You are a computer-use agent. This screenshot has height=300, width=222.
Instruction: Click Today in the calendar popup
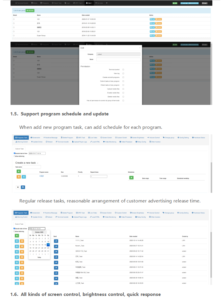click(x=39, y=257)
